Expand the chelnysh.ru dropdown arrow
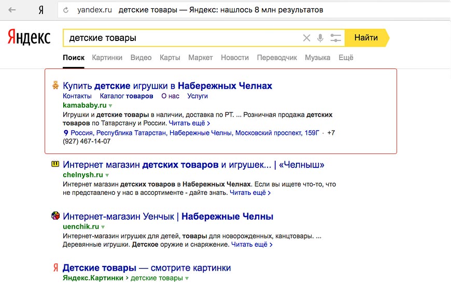 point(107,175)
